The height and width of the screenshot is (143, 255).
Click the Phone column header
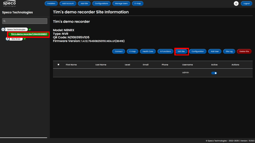coord(165,65)
